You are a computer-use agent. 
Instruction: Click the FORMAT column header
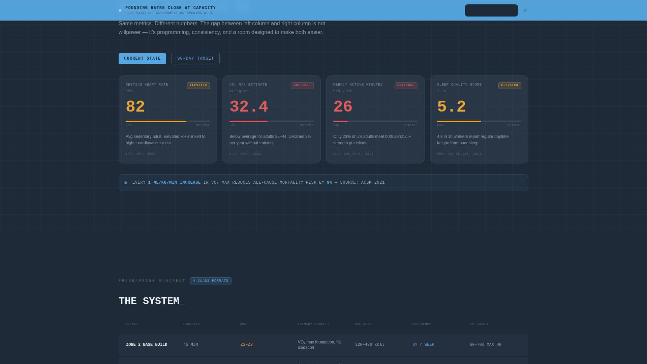[x=132, y=324]
